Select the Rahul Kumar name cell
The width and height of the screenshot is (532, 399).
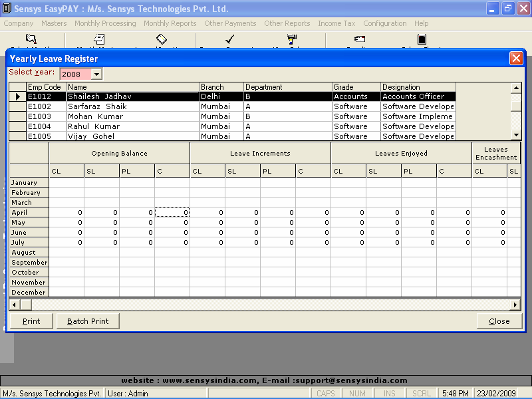132,126
